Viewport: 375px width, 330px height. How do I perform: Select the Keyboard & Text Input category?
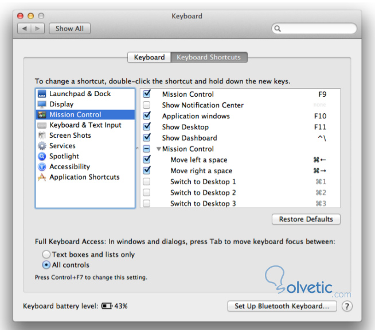pos(85,125)
